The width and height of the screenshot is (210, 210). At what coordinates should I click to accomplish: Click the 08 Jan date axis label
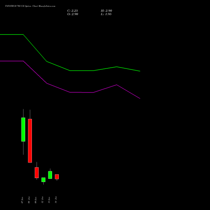29,200
